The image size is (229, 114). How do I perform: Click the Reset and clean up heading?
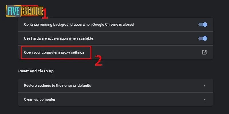click(x=36, y=71)
